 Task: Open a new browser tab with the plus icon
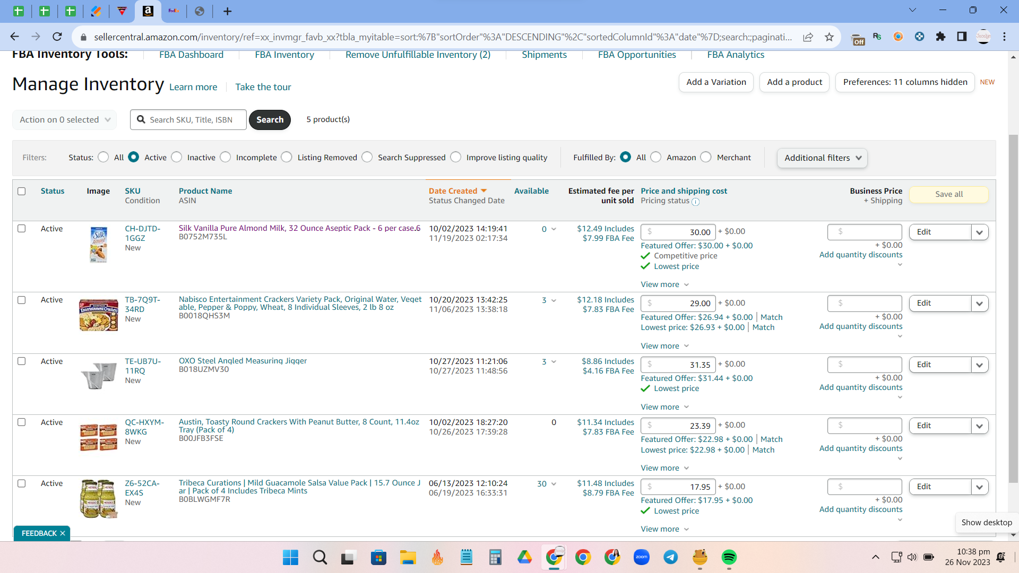pyautogui.click(x=228, y=11)
